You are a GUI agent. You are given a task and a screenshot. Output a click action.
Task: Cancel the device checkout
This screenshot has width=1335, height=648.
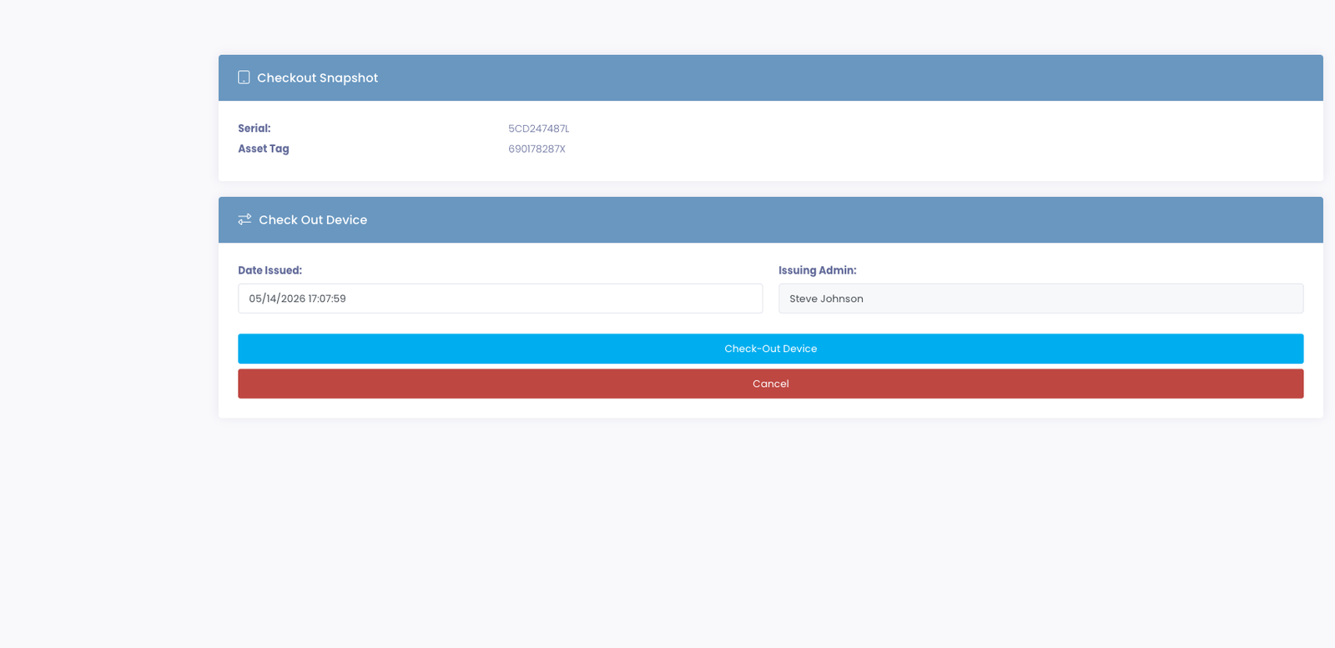pyautogui.click(x=770, y=384)
